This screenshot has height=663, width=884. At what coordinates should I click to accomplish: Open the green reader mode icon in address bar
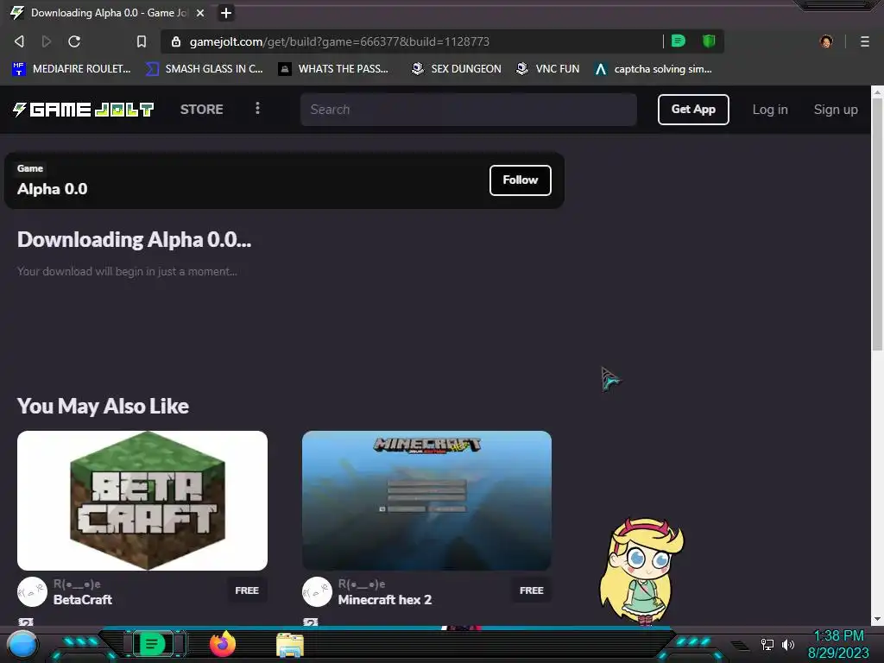click(x=679, y=41)
